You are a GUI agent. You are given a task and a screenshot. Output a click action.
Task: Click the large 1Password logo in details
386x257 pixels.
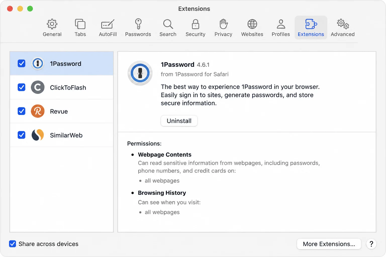click(140, 73)
